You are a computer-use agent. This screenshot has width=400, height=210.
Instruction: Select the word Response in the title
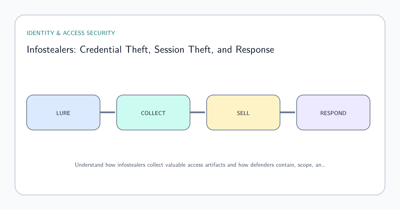255,50
